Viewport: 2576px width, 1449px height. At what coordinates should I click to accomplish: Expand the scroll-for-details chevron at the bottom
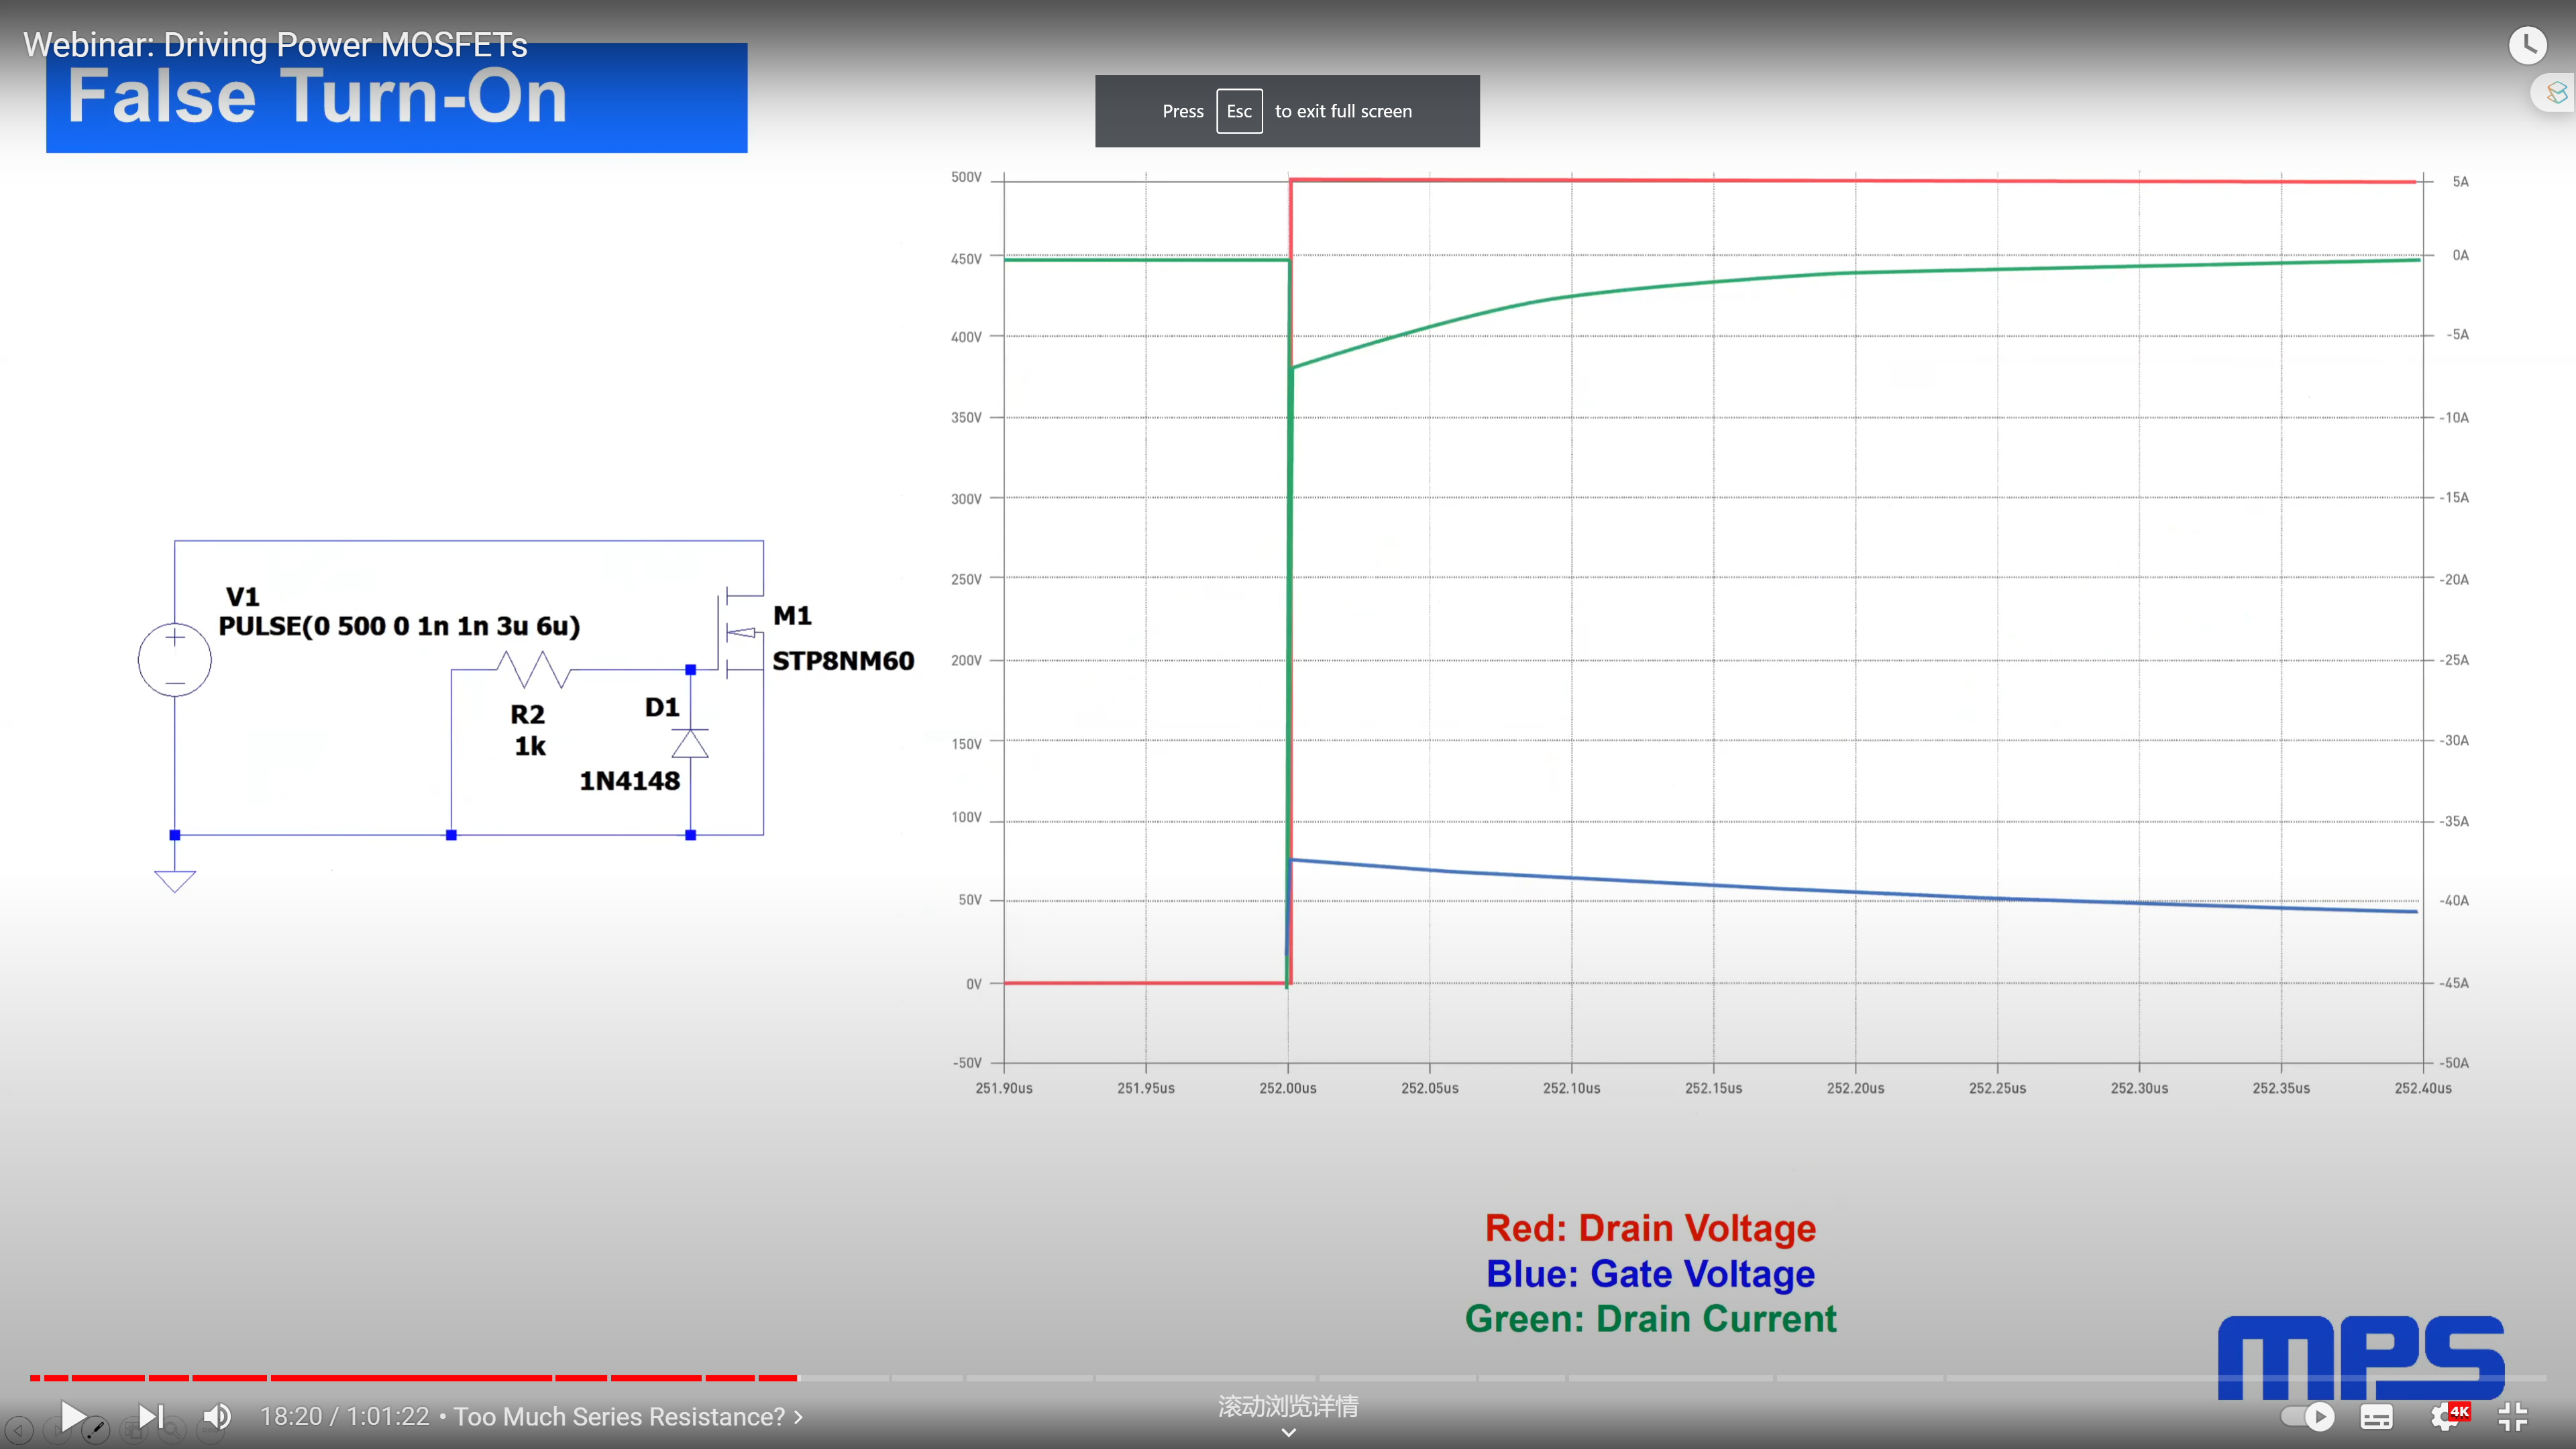1288,1432
